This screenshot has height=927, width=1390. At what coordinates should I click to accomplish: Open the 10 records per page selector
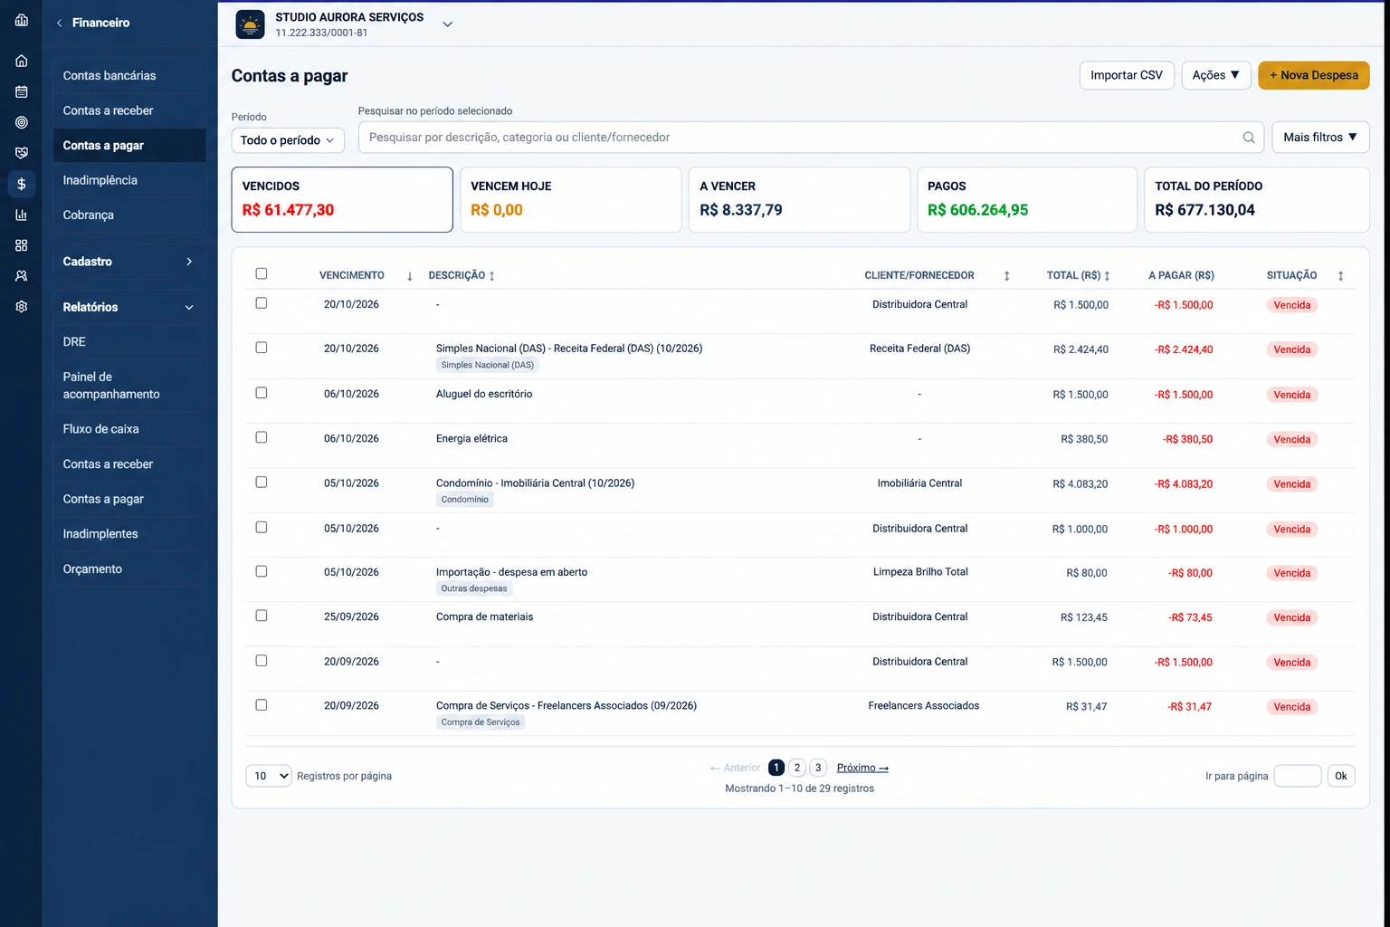pos(269,776)
